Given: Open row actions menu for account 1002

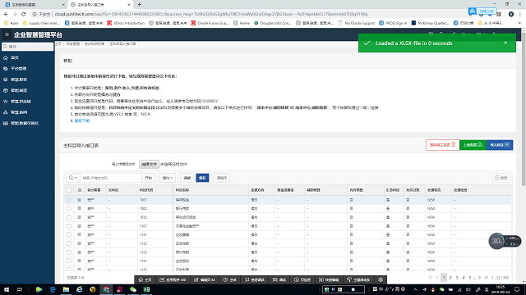Looking at the screenshot, I should click(x=80, y=208).
